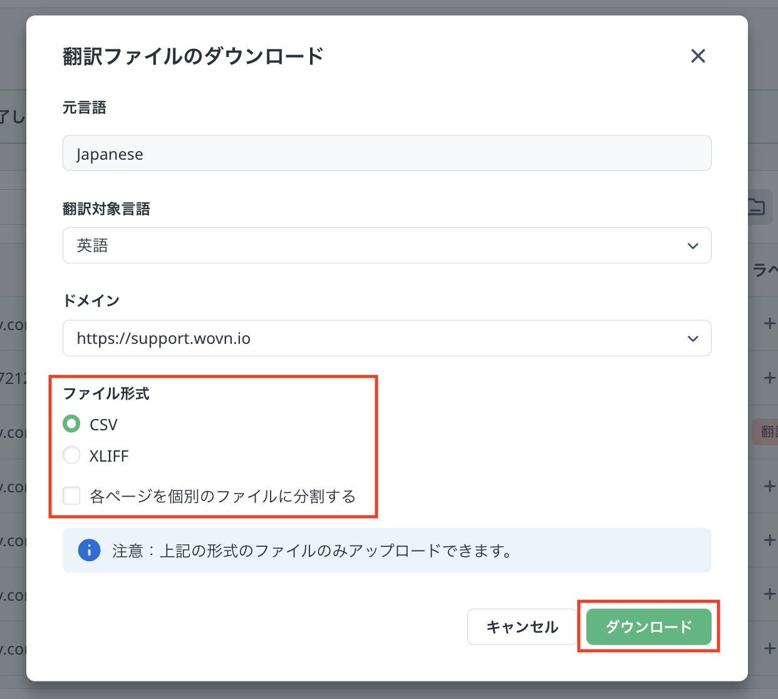Click the blue info icon in the notice
Image resolution: width=778 pixels, height=699 pixels.
pos(89,551)
